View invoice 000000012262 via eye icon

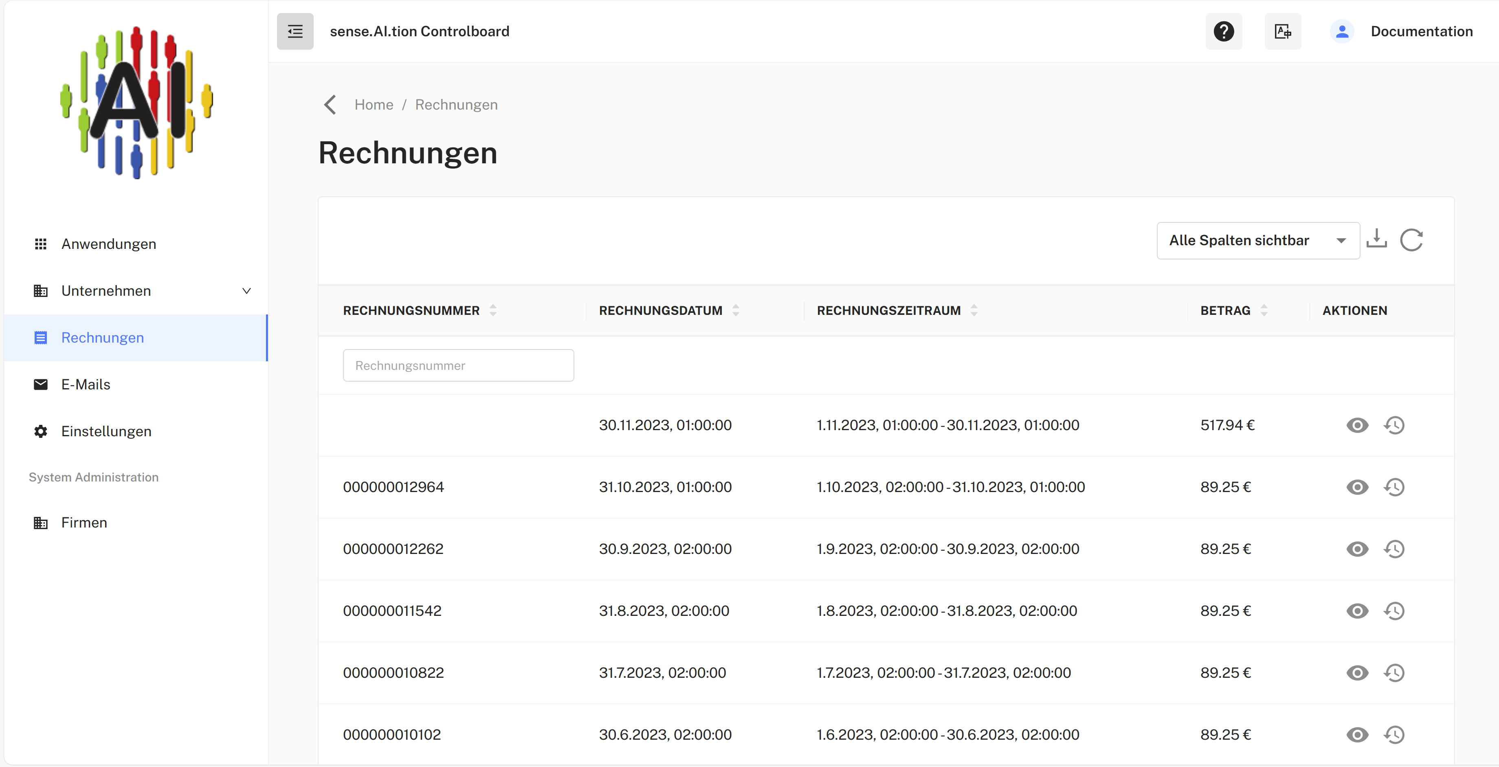tap(1357, 549)
